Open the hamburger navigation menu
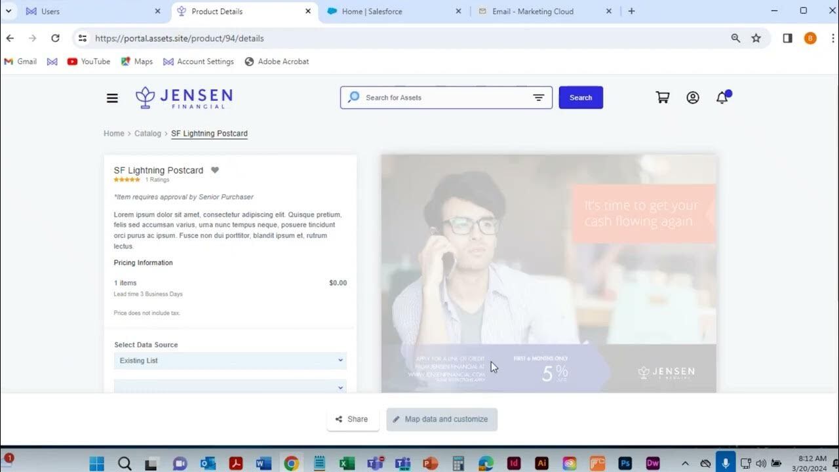The width and height of the screenshot is (839, 472). [112, 98]
